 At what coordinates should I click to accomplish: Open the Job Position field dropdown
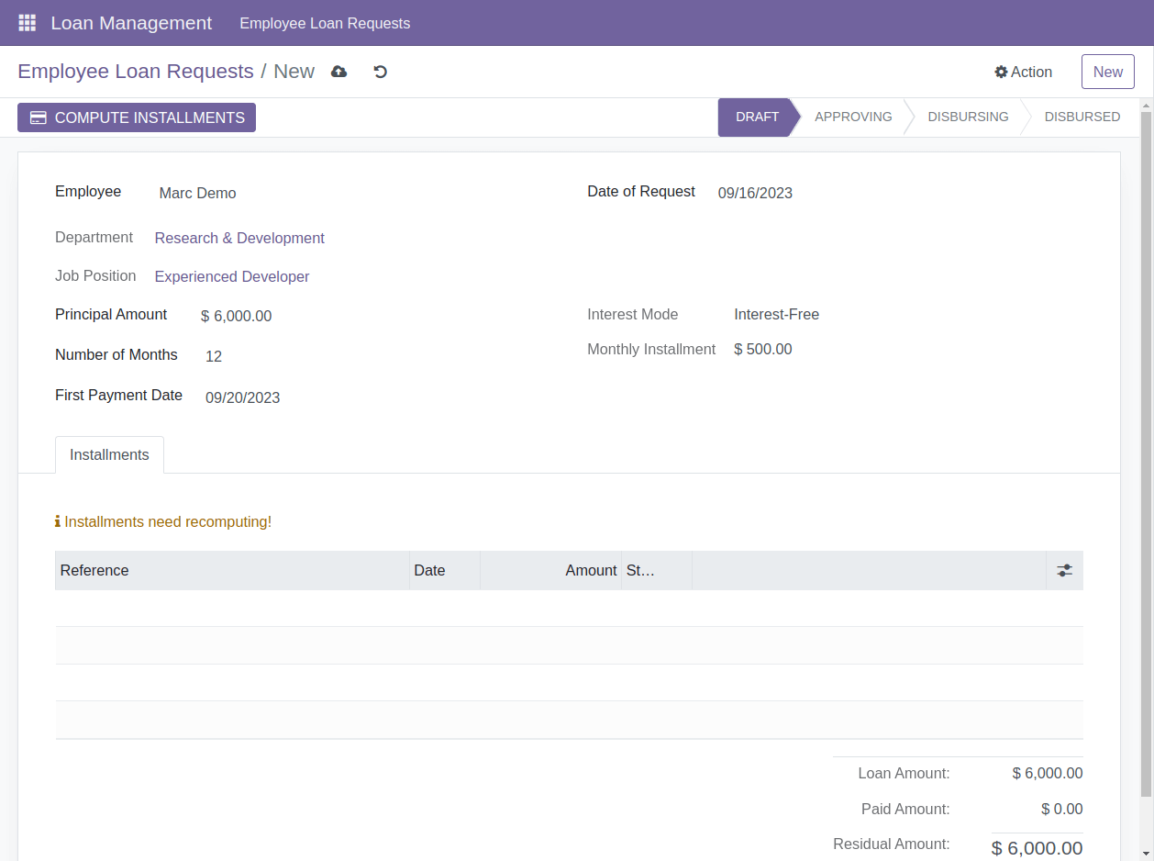(232, 276)
